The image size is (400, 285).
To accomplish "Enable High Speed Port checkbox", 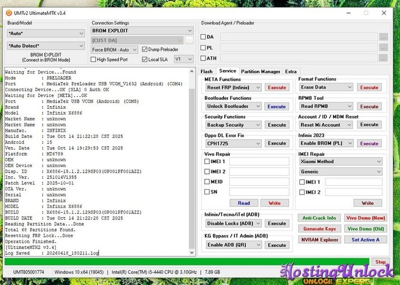I will (x=93, y=59).
